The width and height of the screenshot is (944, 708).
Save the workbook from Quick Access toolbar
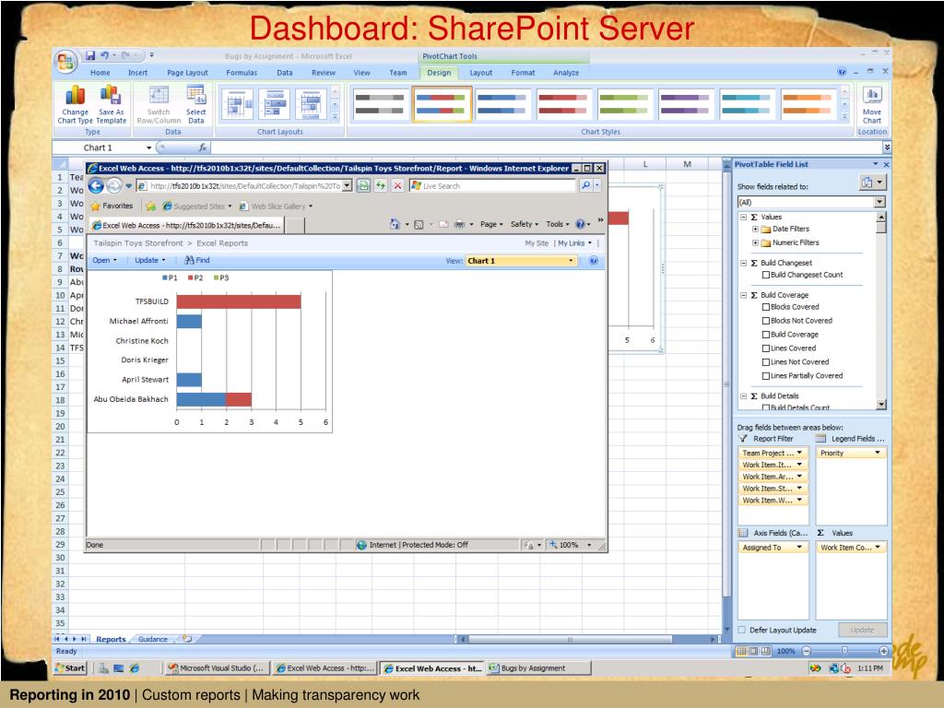coord(90,55)
